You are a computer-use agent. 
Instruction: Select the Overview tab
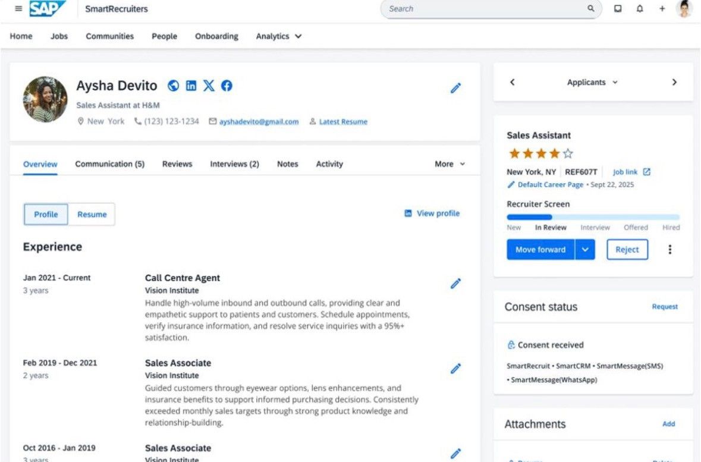pos(40,164)
